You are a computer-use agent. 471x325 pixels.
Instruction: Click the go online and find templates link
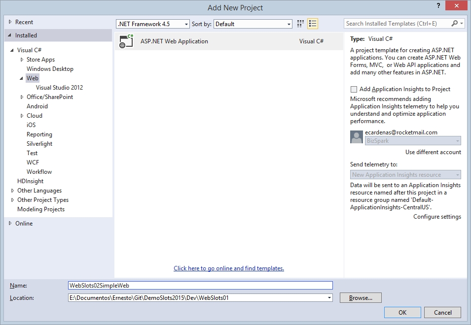tap(229, 268)
